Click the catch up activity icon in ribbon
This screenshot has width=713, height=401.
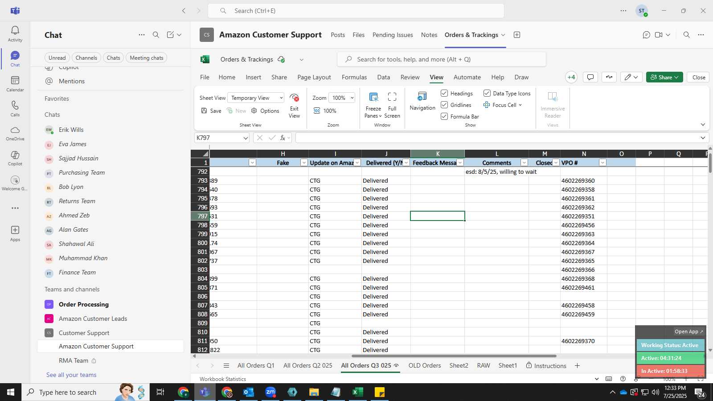[609, 77]
